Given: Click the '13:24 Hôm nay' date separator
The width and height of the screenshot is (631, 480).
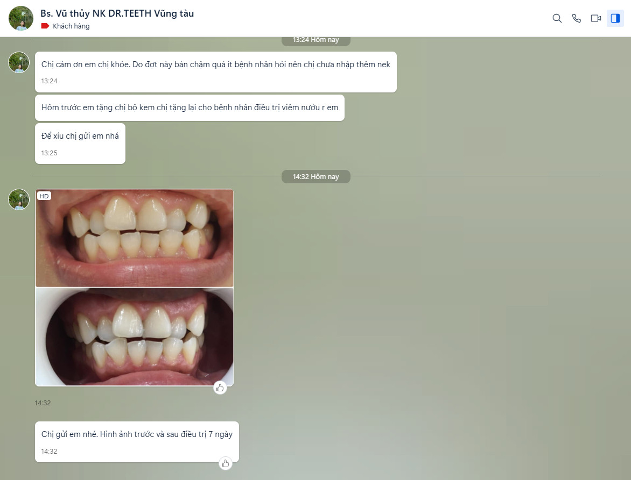Looking at the screenshot, I should (x=315, y=40).
